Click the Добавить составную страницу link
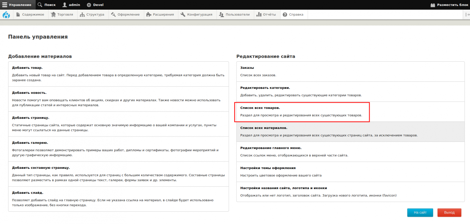The height and width of the screenshot is (224, 470). (41, 168)
